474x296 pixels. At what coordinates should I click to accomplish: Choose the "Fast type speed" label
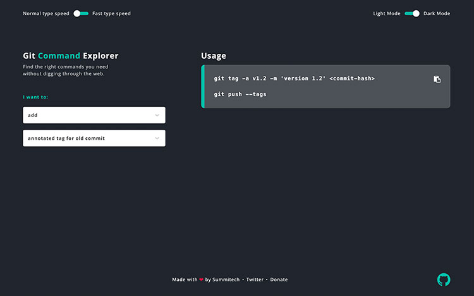[x=111, y=13]
